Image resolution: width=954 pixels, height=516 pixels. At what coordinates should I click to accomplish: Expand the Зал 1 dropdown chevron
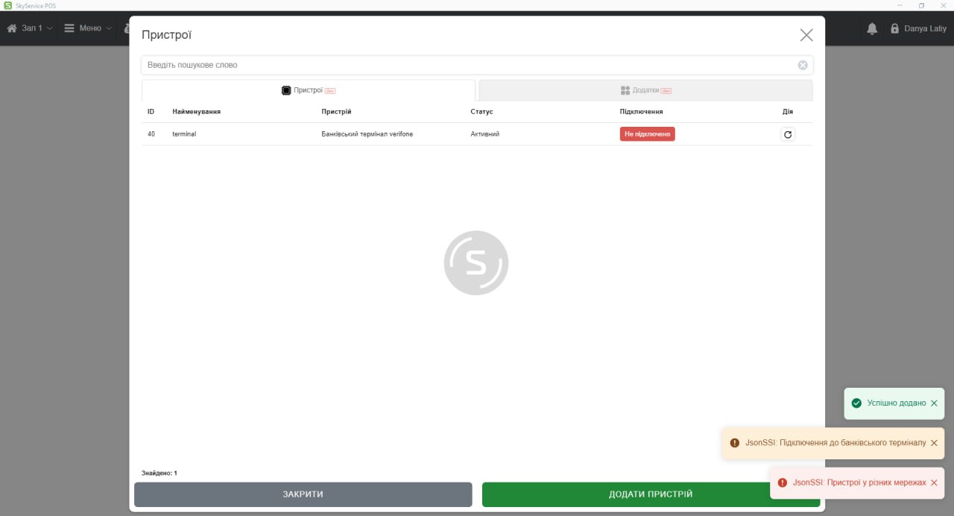[x=50, y=28]
